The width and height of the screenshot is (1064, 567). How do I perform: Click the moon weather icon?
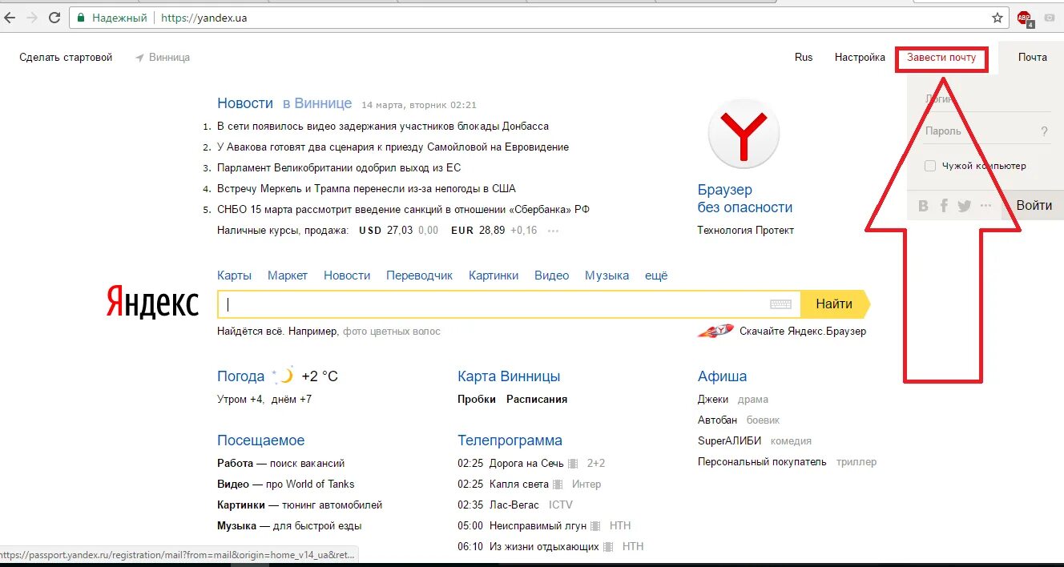tap(283, 376)
